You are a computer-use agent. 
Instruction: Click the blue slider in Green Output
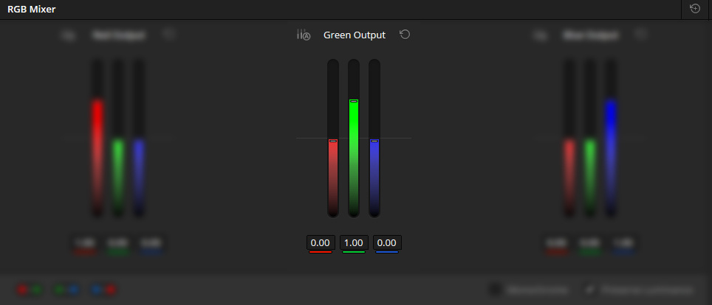[374, 139]
